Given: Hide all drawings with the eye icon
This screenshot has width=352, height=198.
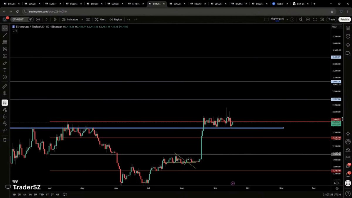Looking at the screenshot, I should (5, 123).
